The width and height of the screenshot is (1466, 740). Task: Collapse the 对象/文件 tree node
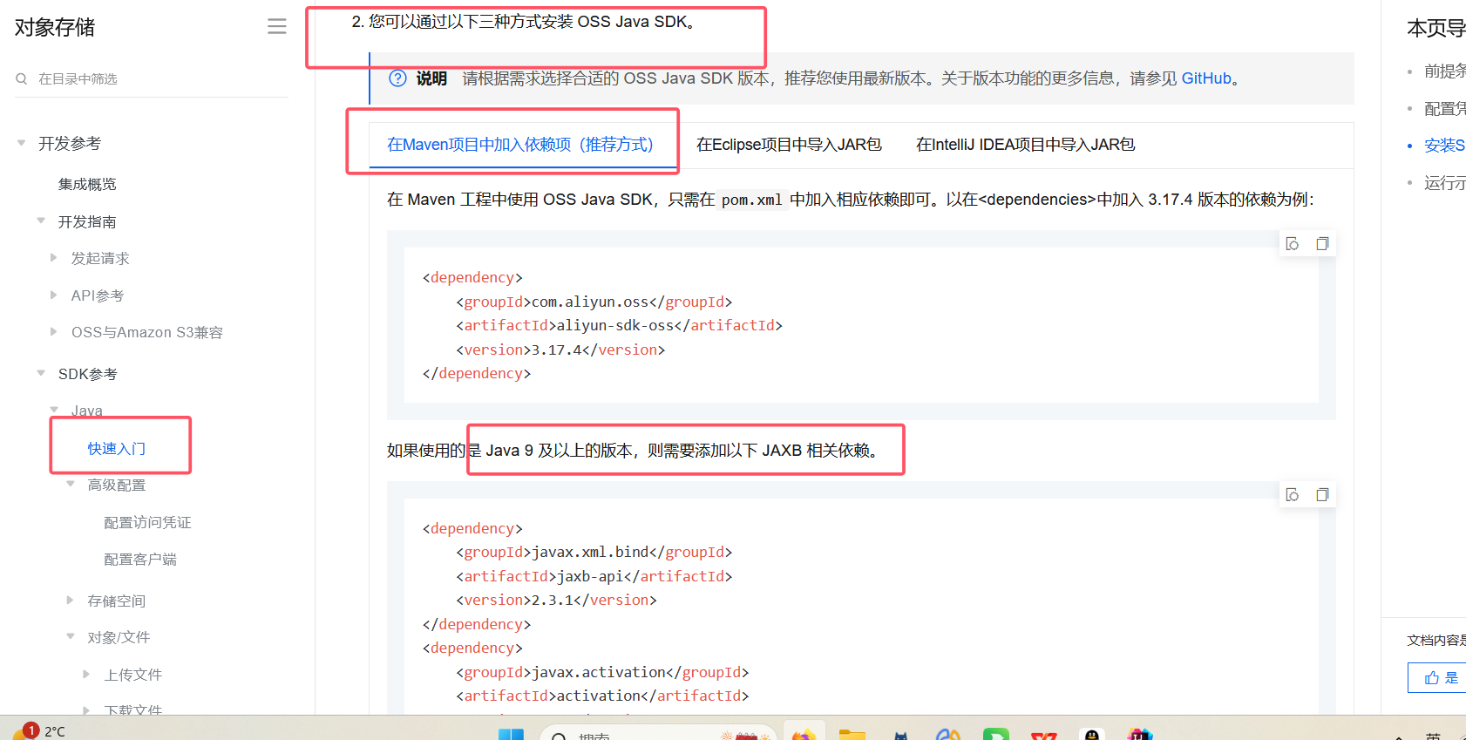[71, 637]
